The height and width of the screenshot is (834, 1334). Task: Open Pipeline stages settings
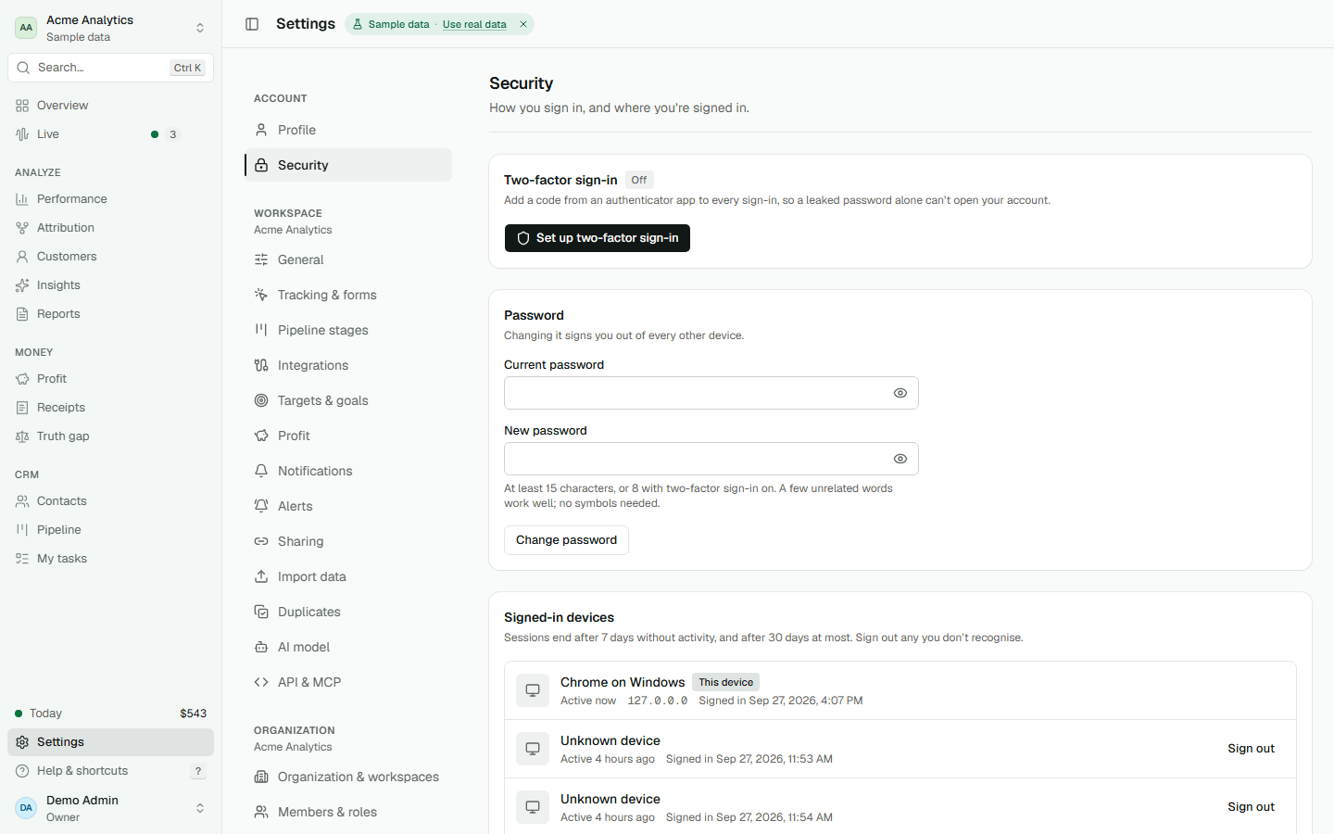348,330
